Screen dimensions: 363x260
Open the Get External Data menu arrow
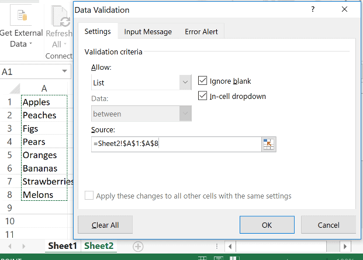tap(30, 45)
